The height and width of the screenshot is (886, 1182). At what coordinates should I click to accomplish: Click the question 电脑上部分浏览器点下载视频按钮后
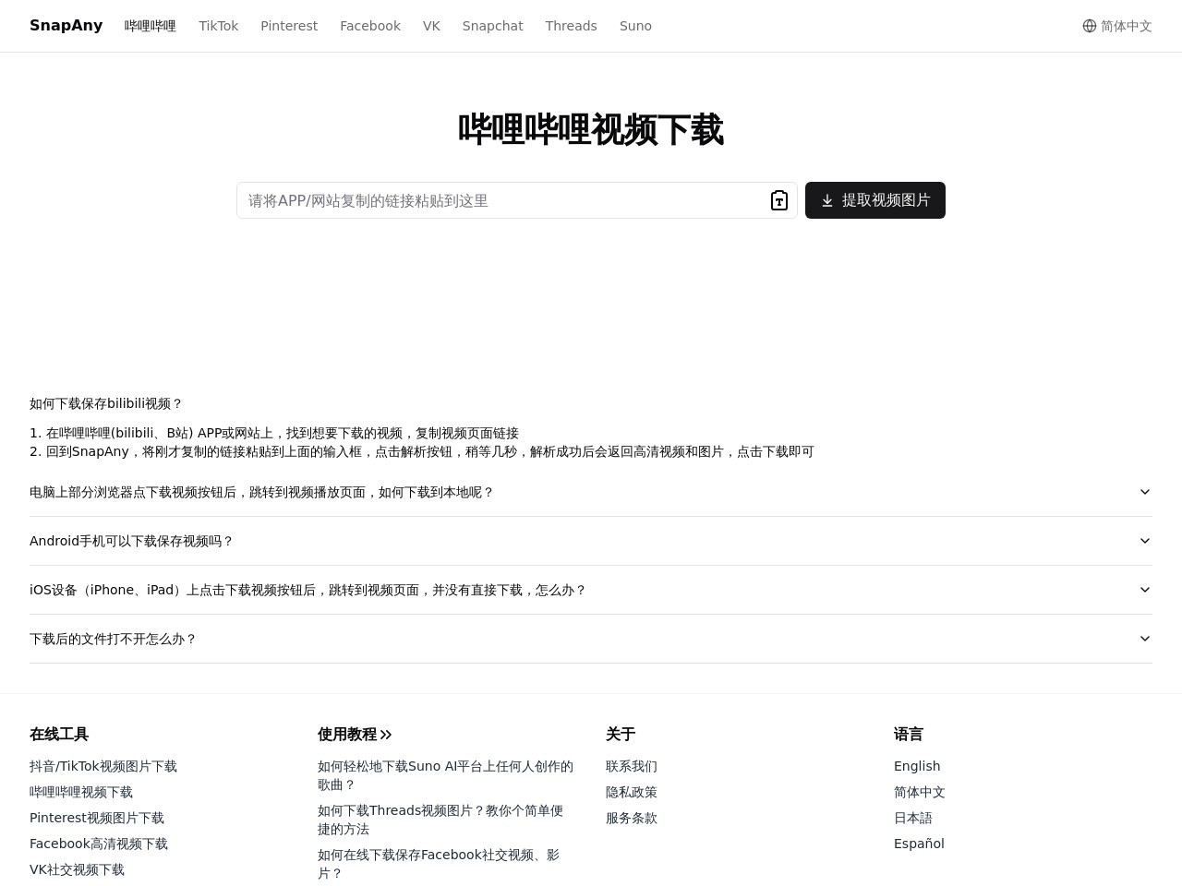(262, 492)
